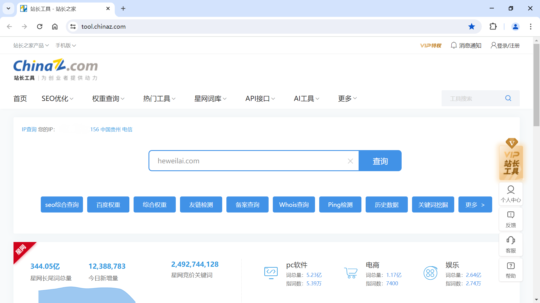
Task: Click the 娱乐 category icon
Action: tap(430, 273)
